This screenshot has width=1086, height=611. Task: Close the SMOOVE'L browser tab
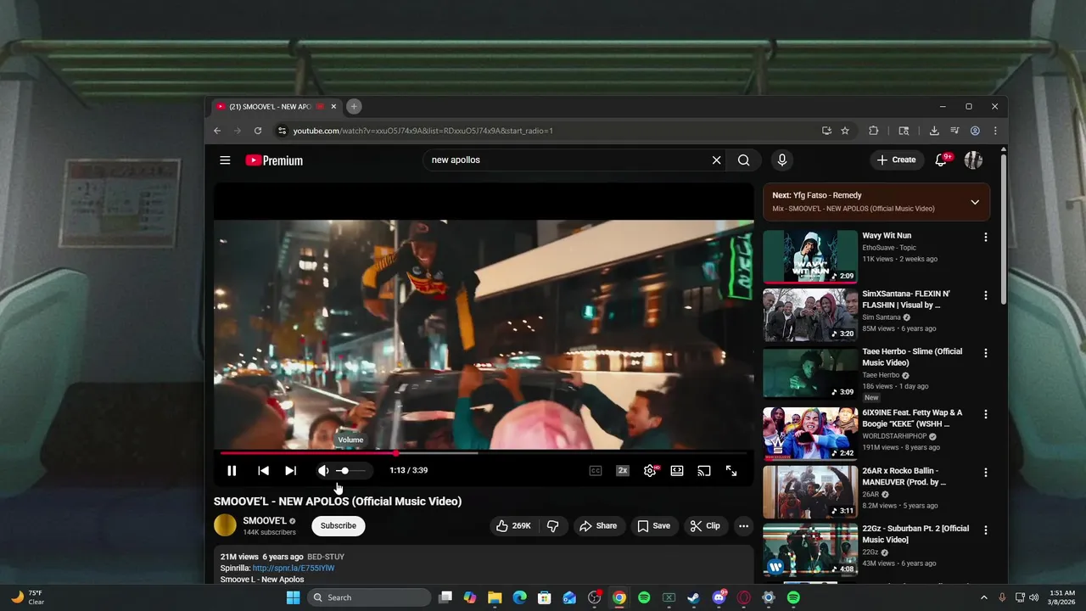pyautogui.click(x=333, y=107)
